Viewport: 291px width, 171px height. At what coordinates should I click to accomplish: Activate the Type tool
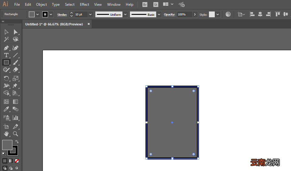[6, 55]
